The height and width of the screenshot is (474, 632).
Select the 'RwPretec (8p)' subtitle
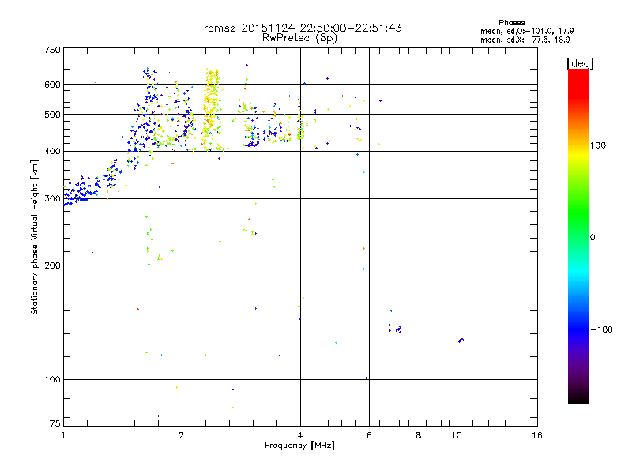(299, 38)
